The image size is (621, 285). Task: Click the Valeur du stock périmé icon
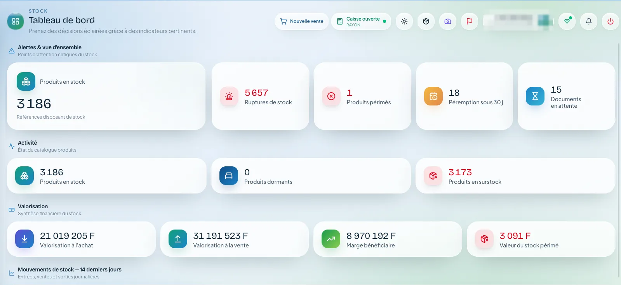484,239
